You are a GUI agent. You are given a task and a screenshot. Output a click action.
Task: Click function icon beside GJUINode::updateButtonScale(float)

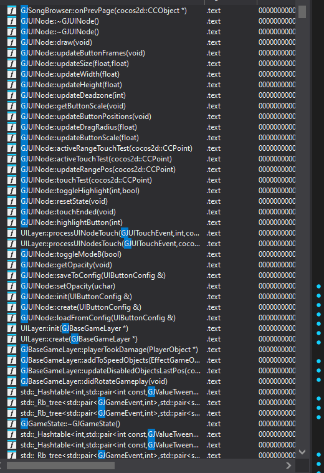click(11, 138)
